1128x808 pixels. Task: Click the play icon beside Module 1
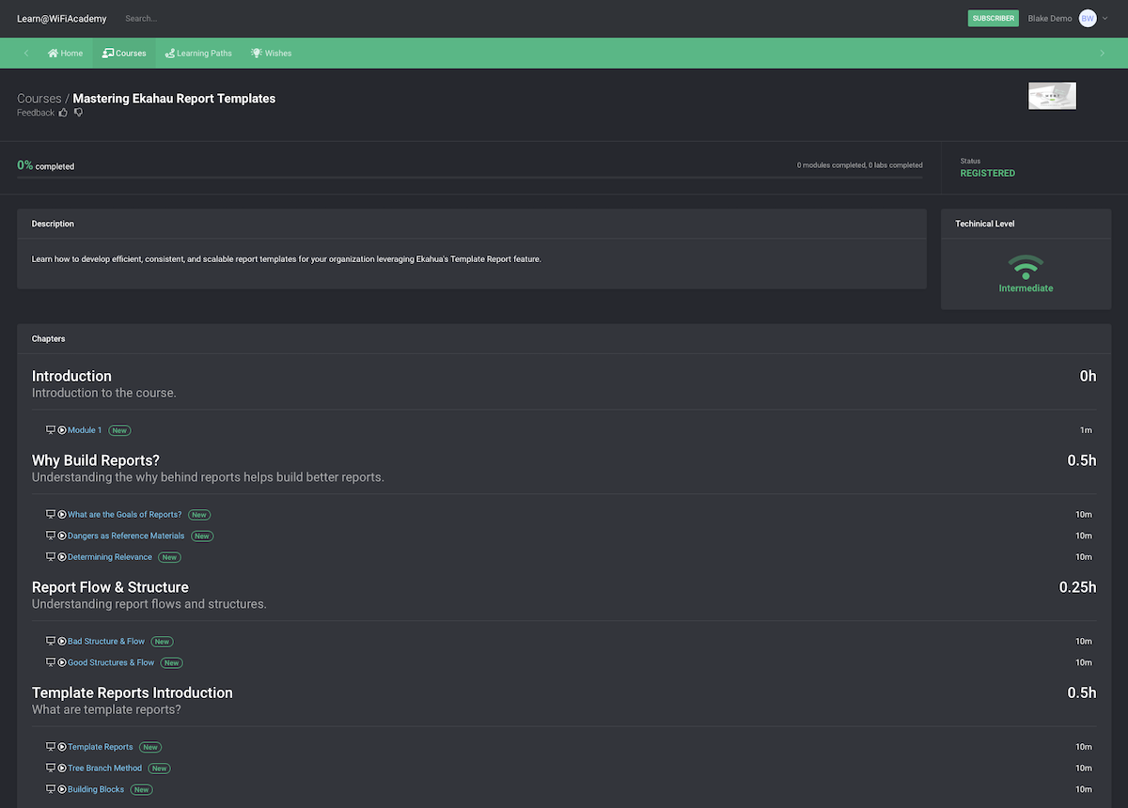click(x=62, y=430)
